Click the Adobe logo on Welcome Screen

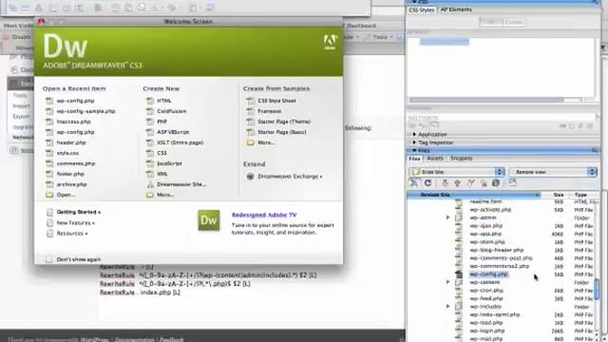(x=331, y=42)
